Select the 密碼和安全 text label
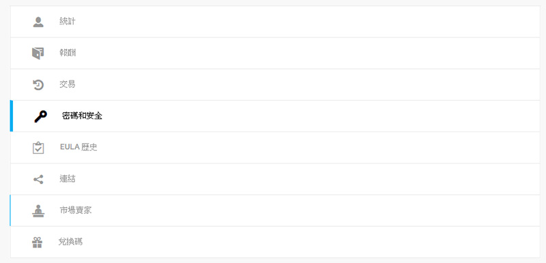The image size is (546, 263). [82, 116]
